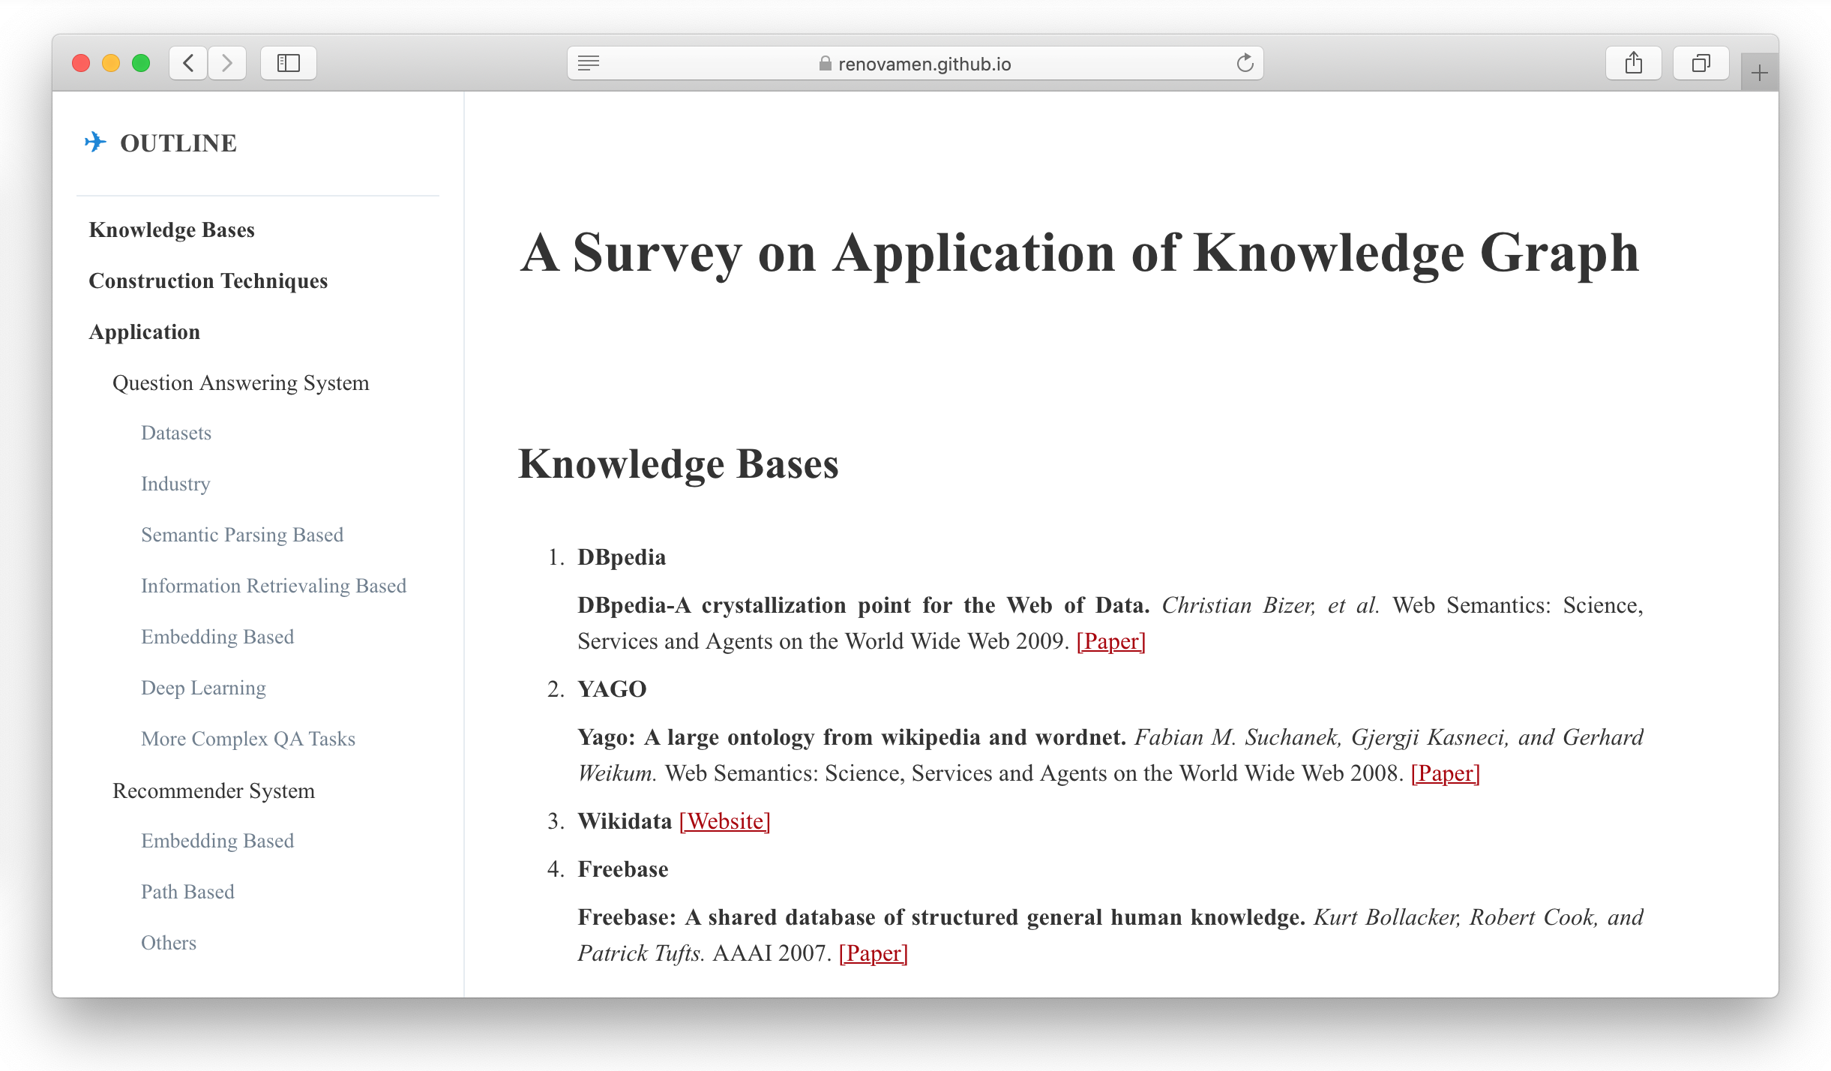Click the renovamen.github.io address field
Image resolution: width=1831 pixels, height=1071 pixels.
click(915, 63)
